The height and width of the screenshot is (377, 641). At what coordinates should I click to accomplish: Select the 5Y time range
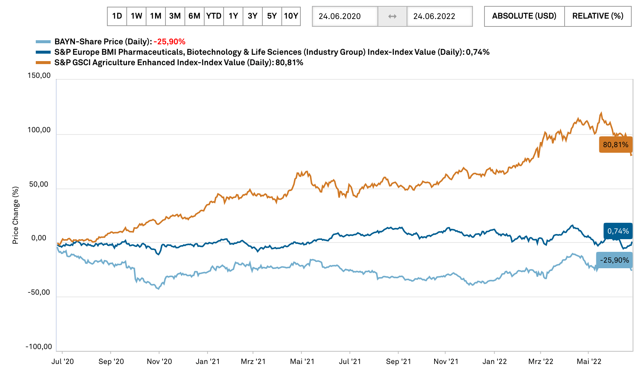[272, 16]
